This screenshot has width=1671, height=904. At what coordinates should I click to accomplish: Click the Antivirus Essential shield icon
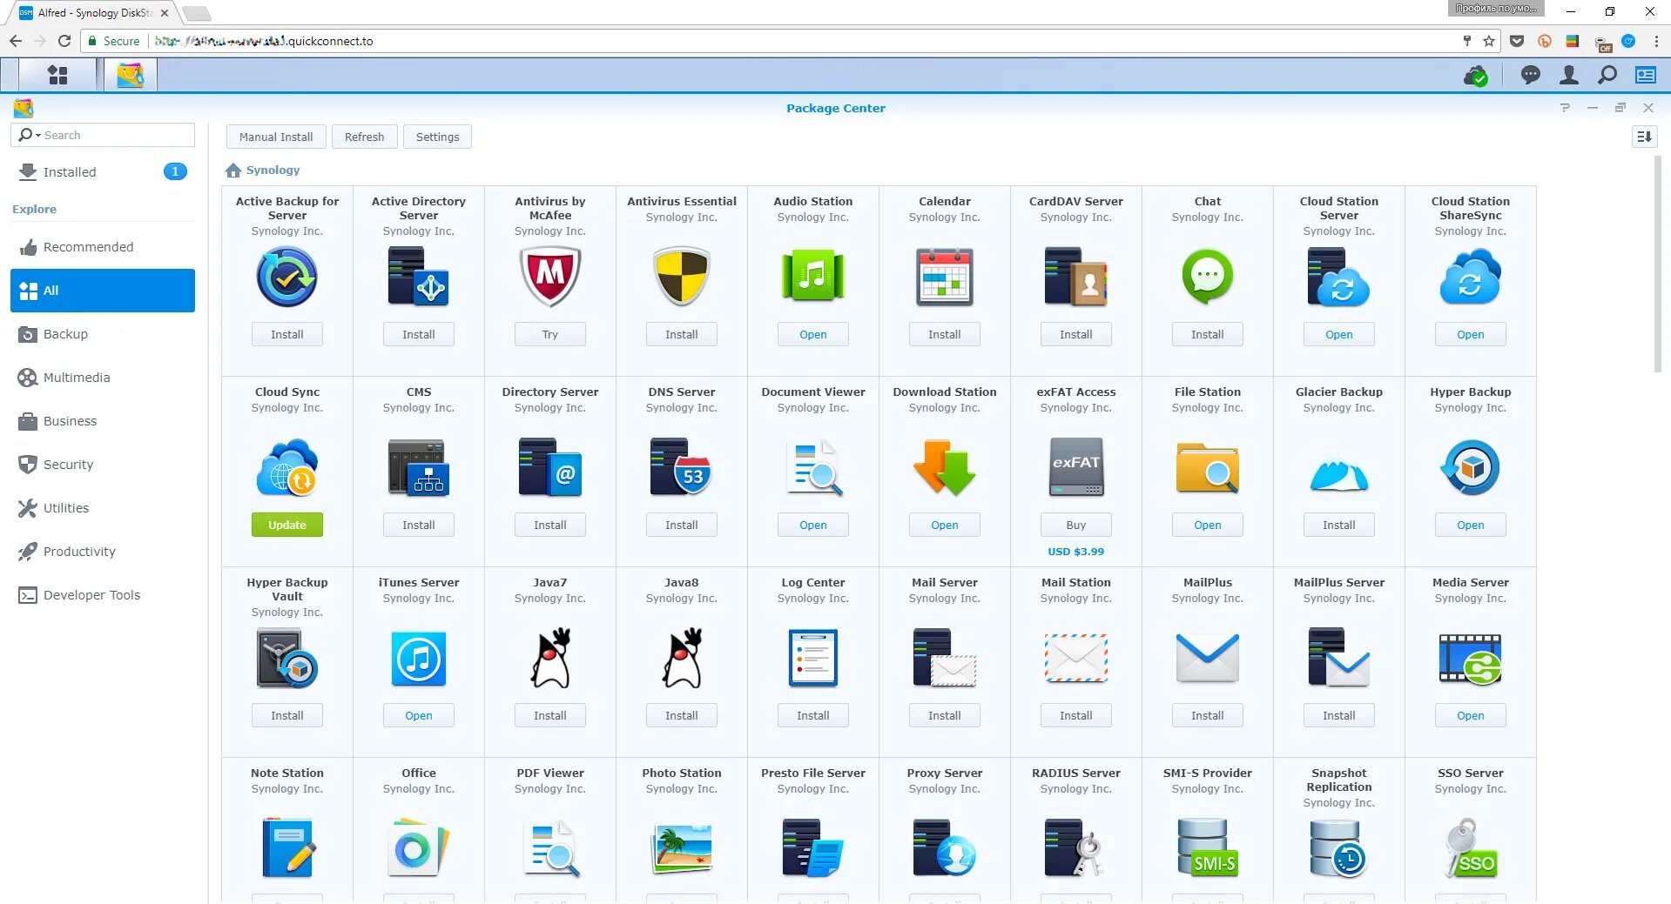pyautogui.click(x=682, y=277)
